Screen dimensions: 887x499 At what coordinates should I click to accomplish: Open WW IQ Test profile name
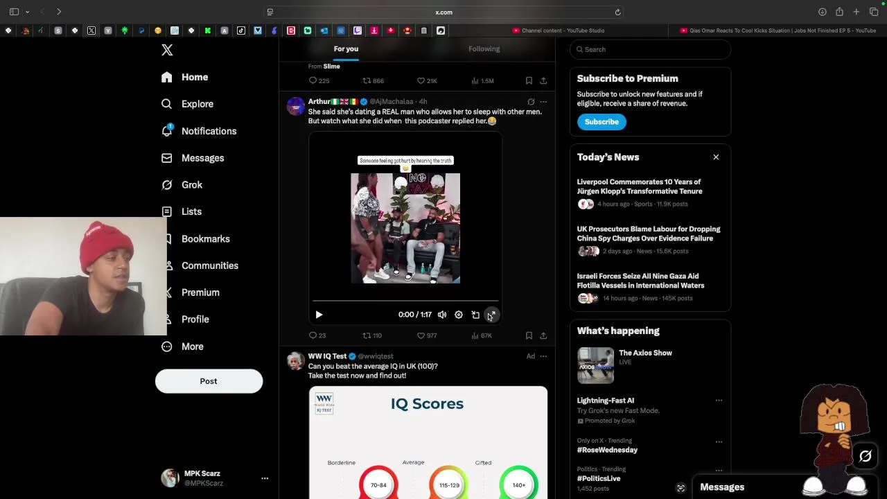[327, 356]
